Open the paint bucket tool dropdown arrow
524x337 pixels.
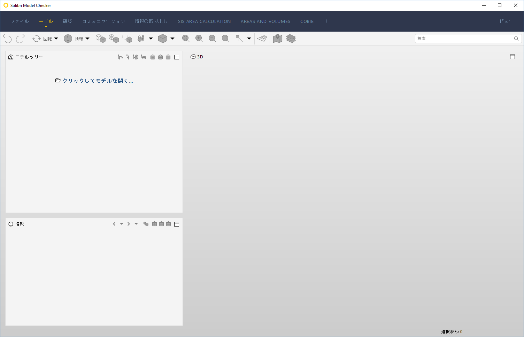tap(151, 39)
